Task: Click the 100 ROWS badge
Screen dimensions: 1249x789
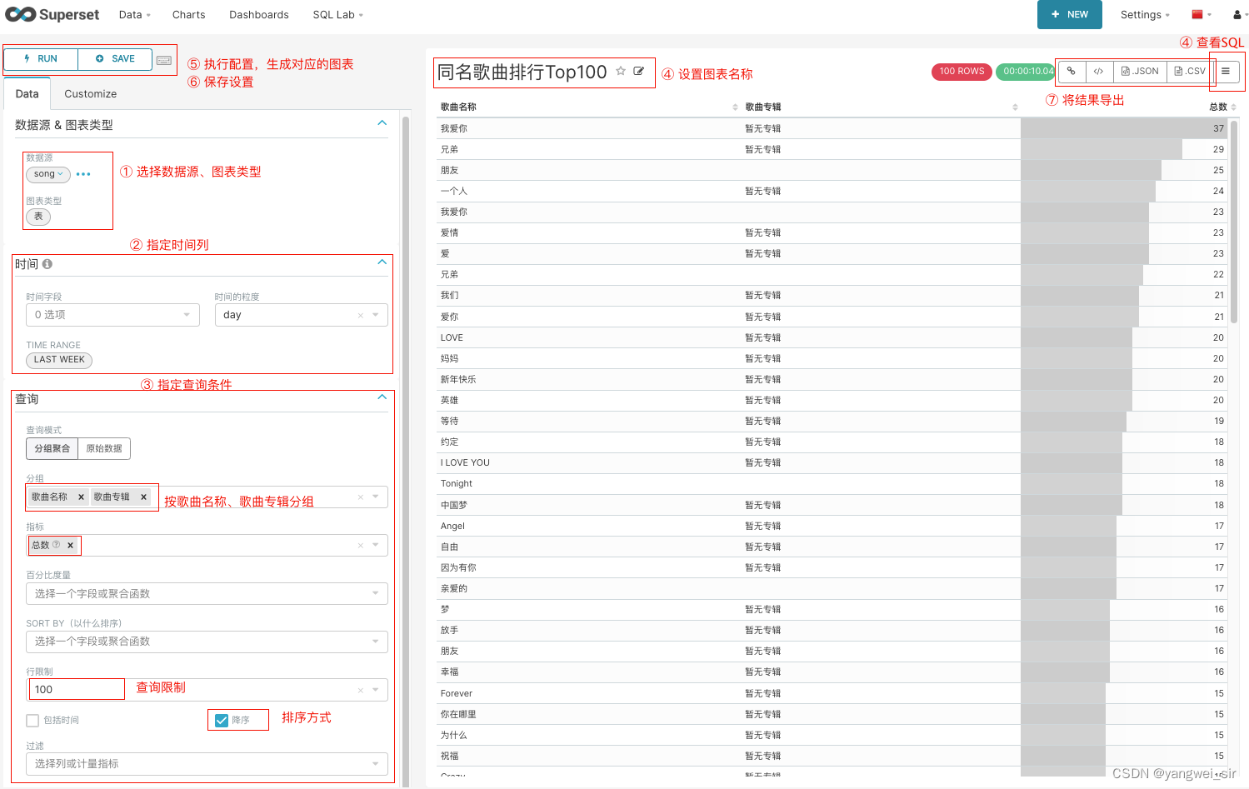Action: point(962,72)
